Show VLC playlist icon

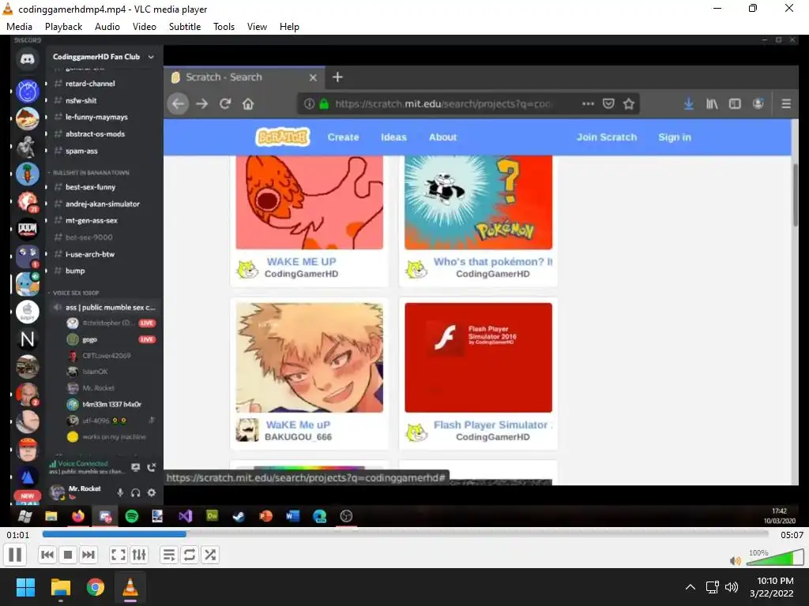[x=169, y=555]
